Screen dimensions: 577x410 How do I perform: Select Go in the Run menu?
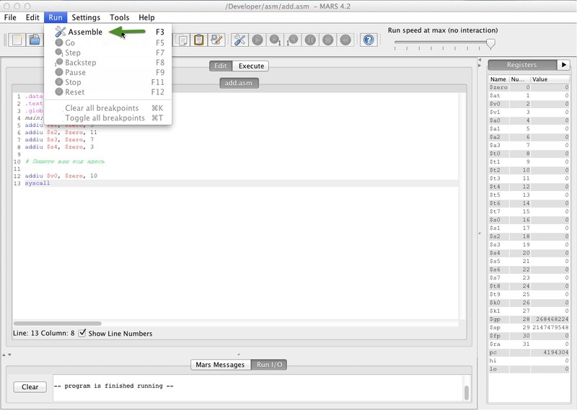[107, 43]
